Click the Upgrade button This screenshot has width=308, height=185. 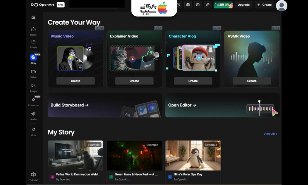(x=243, y=5)
